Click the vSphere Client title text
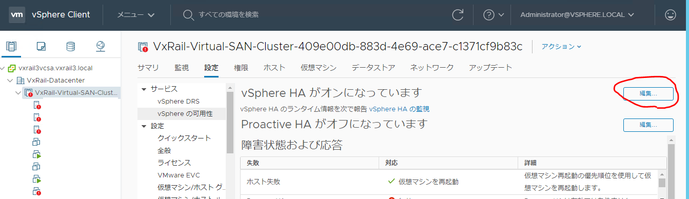 61,15
